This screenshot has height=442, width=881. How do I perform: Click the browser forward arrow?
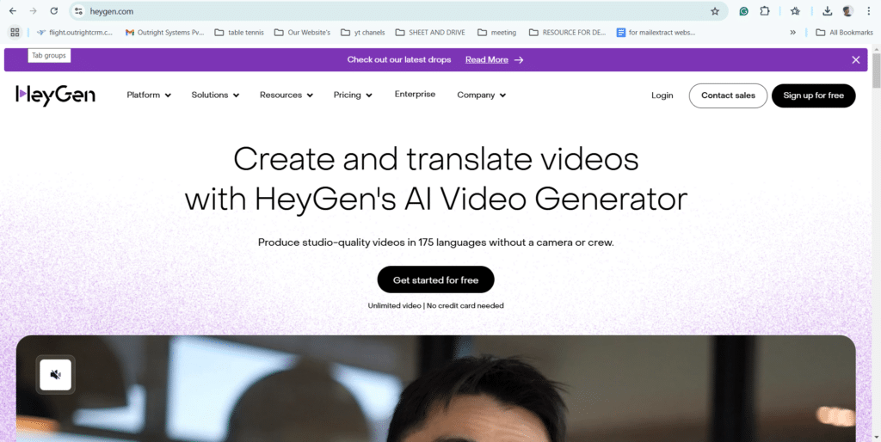34,11
